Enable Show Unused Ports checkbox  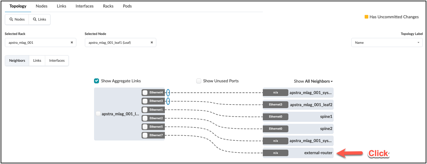pyautogui.click(x=199, y=81)
